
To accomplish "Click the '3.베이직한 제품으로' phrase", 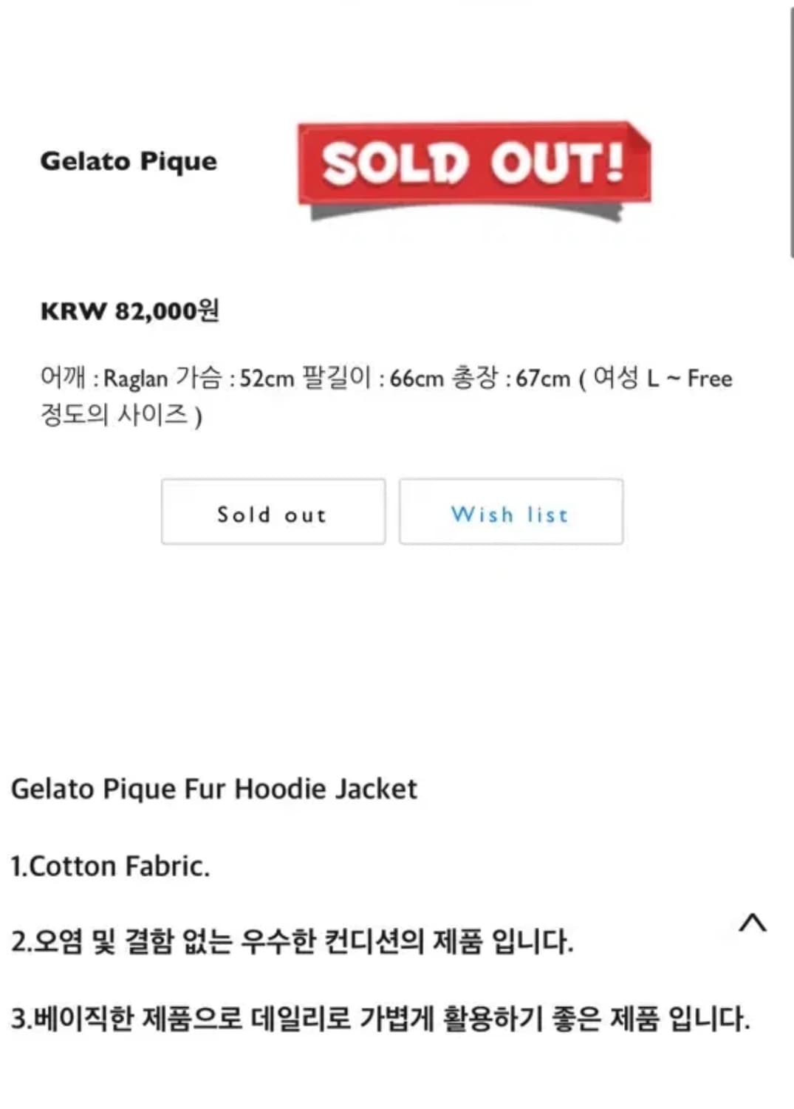I will pyautogui.click(x=127, y=1019).
